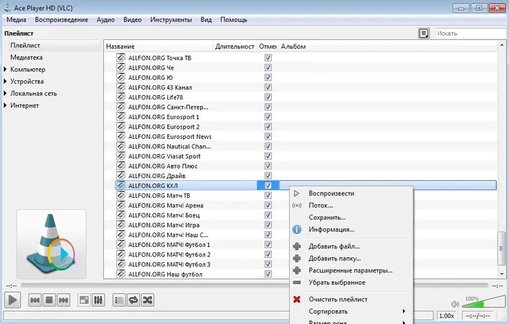This screenshot has width=509, height=324.
Task: Mute audio via speaker icon
Action: coord(455,304)
